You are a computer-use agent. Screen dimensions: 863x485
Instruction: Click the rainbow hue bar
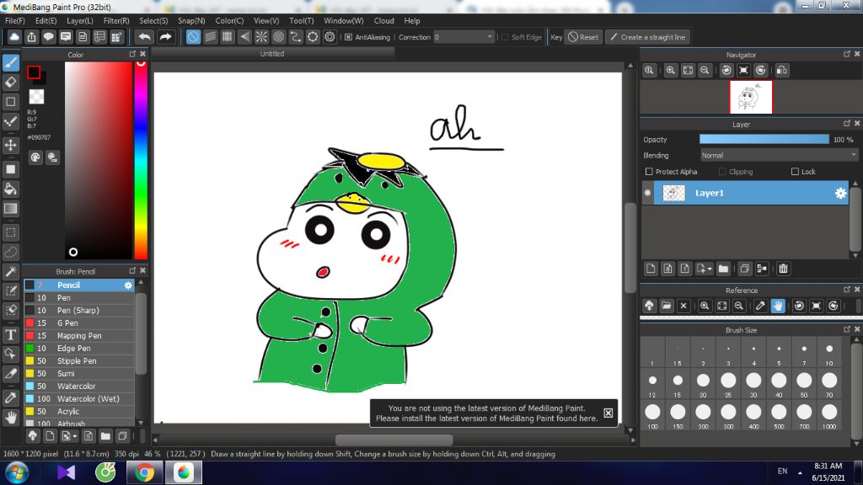coord(141,159)
